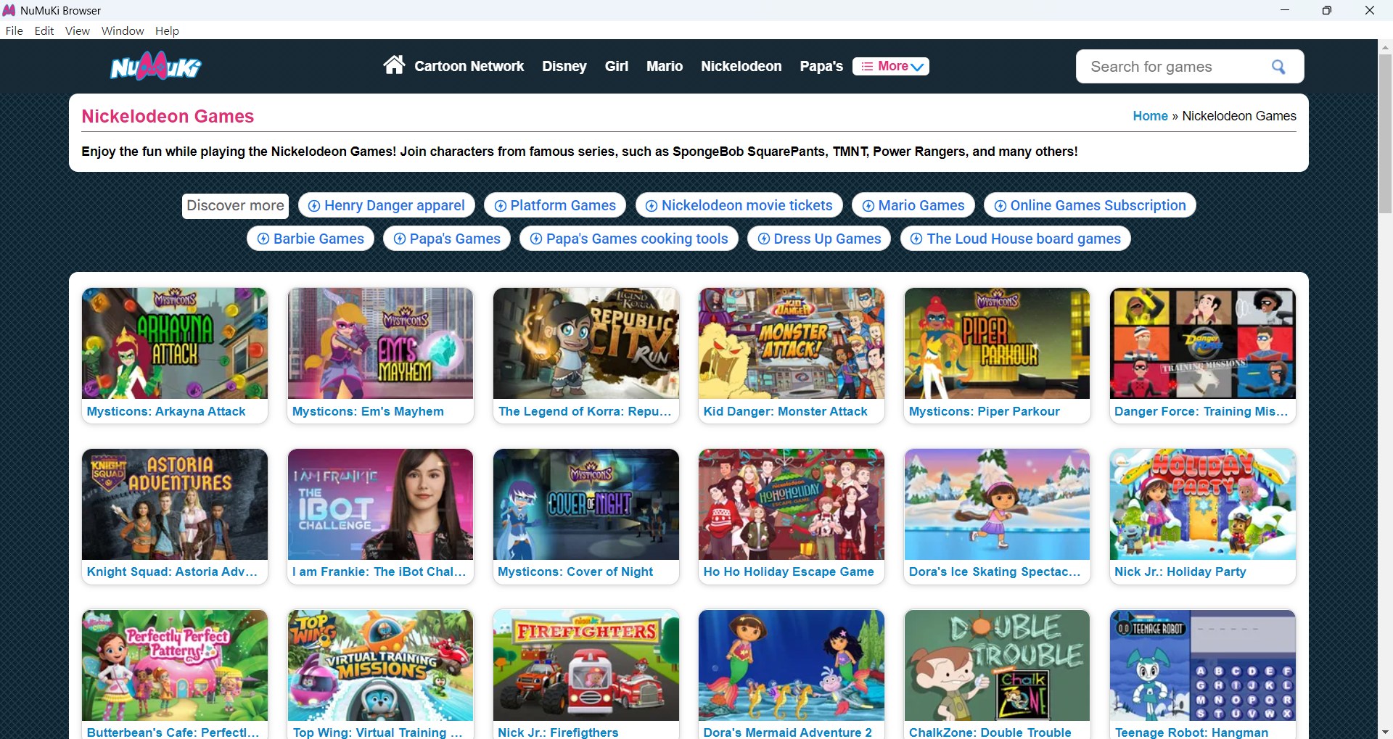Open Nickelodeon movie tickets tag
1393x739 pixels.
[x=739, y=205]
